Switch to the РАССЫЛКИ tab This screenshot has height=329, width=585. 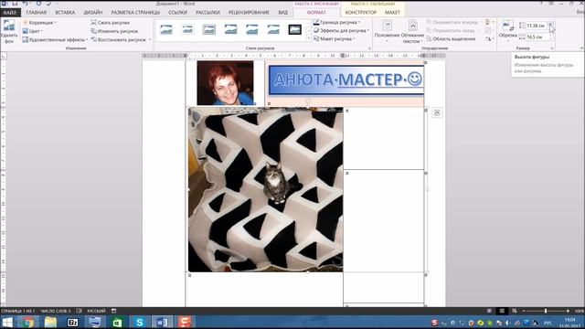tap(207, 13)
